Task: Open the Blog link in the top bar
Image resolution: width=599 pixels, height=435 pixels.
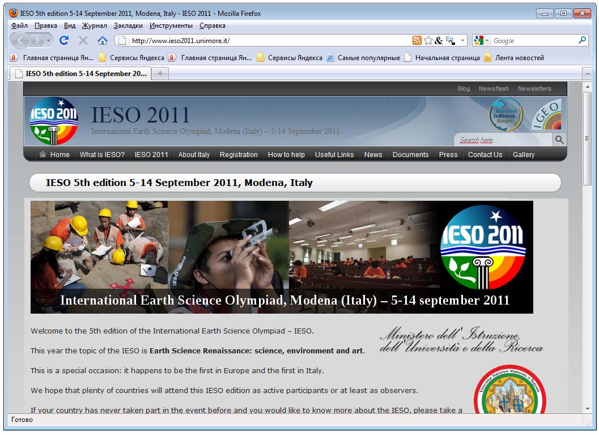Action: (x=464, y=88)
